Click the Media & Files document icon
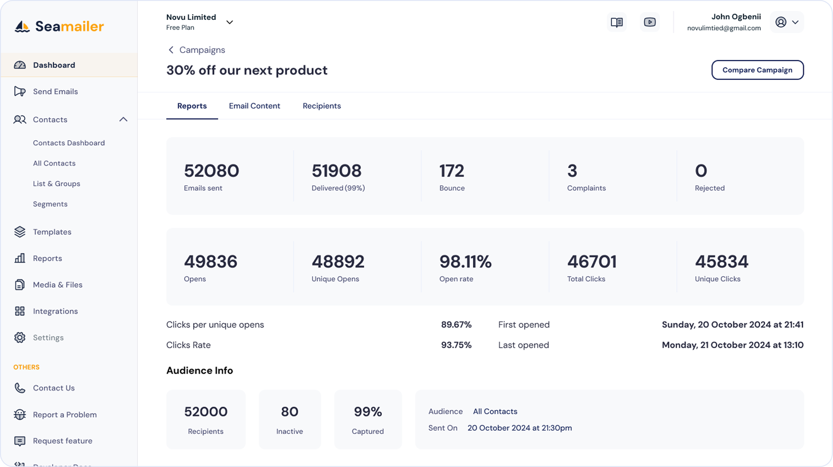Screen dimensions: 833x467 click(20, 284)
